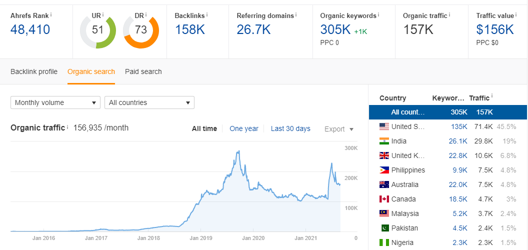Click the Country column header
528x250 pixels.
coord(392,98)
